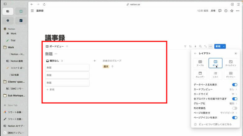Image resolution: width=243 pixels, height=136 pixels.
Task: Go back in browser history
Action: coord(32,4)
